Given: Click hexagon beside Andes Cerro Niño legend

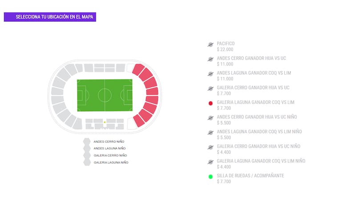Looking at the screenshot, I should coord(87,141).
